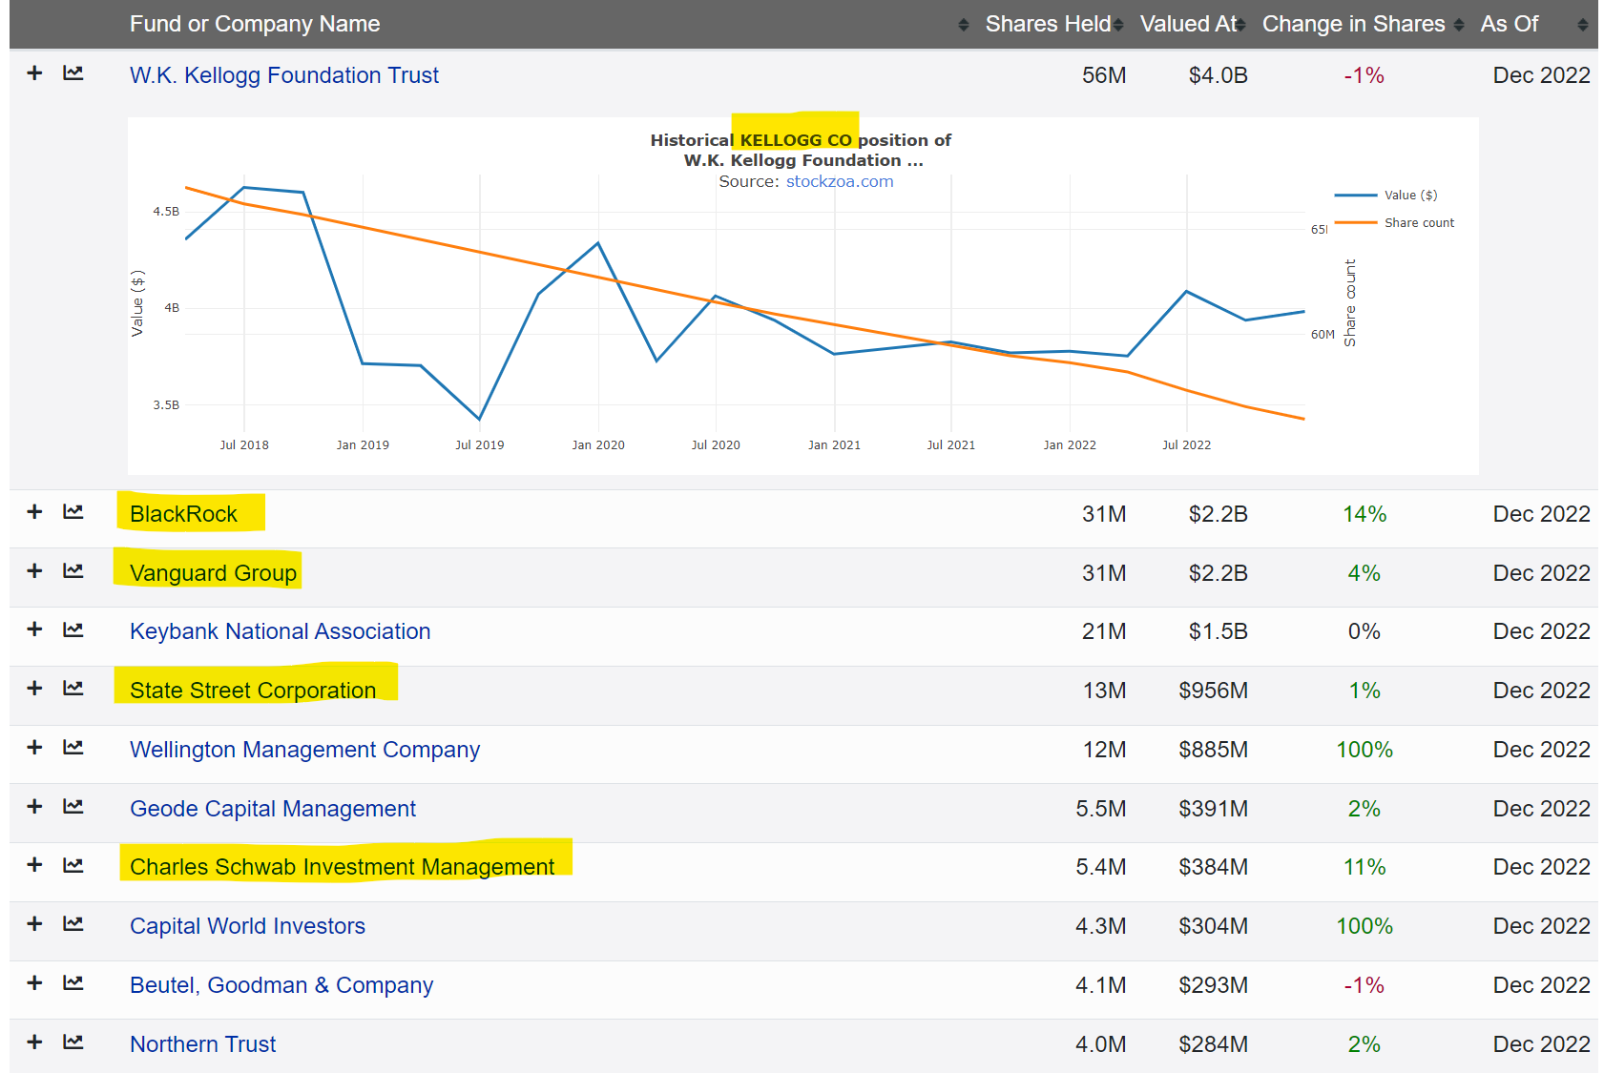Expand the Capital World Investors row
The width and height of the screenshot is (1604, 1073).
(34, 924)
